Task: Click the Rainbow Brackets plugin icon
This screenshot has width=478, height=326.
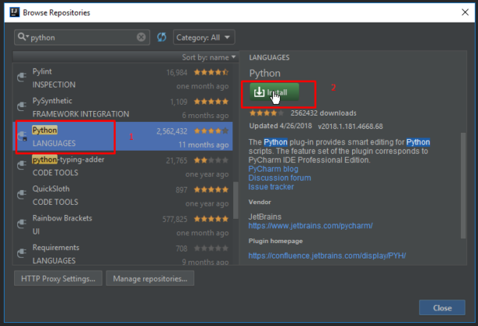Action: point(22,224)
